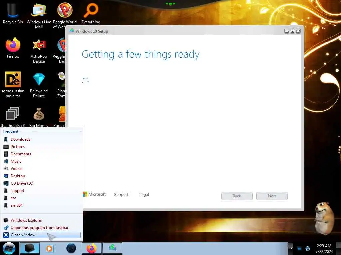Launch Windows Explorer from jump list
The width and height of the screenshot is (341, 255).
coord(41,220)
